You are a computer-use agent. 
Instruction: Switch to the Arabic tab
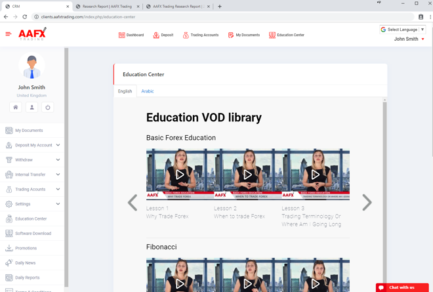[x=148, y=91]
